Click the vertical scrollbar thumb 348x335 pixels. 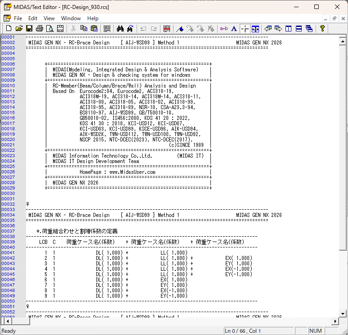[x=343, y=148]
